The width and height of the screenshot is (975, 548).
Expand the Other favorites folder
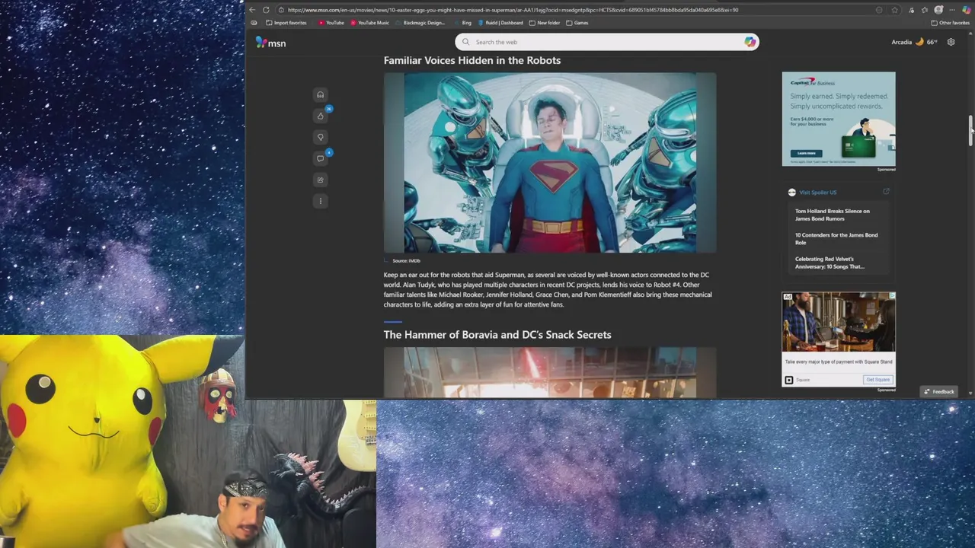(x=950, y=23)
